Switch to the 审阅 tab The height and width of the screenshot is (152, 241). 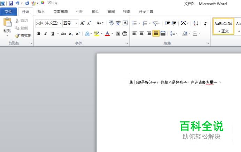click(x=111, y=12)
